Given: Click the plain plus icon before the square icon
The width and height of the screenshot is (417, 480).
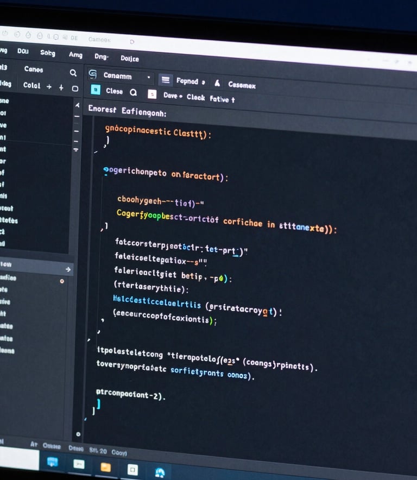Looking at the screenshot, I should pos(61,87).
